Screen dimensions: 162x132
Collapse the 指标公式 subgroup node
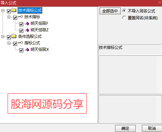(9, 43)
